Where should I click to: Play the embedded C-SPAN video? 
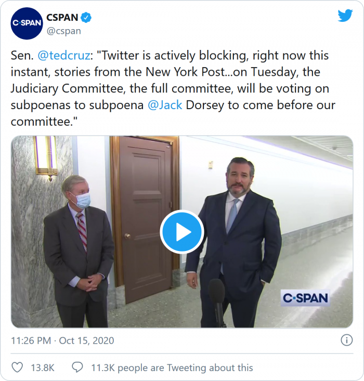(x=181, y=232)
